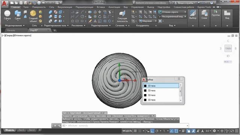The width and height of the screenshot is (240, 135).
Task: Toggle snap mode dotted grid in status bar
Action: coord(140,131)
